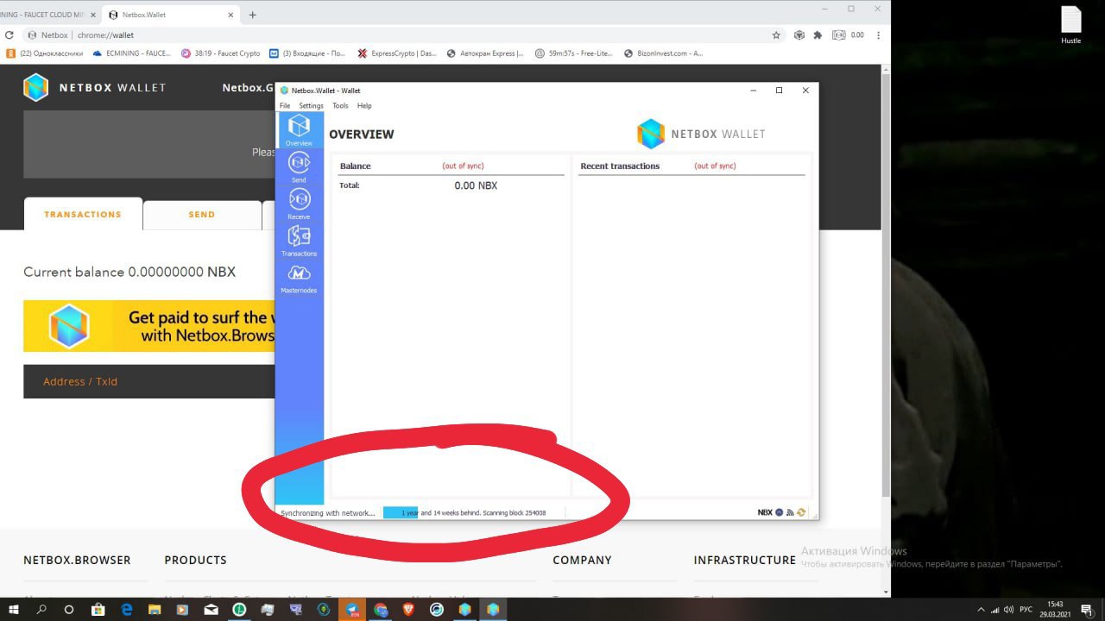Open the (3) Входящие bookmark

tap(308, 53)
